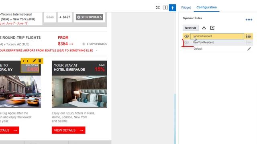The width and height of the screenshot is (257, 144).
Task: Click the $354 from price link
Action: [65, 44]
